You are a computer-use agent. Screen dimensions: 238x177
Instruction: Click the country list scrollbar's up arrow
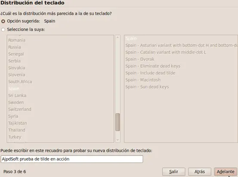[117, 37]
